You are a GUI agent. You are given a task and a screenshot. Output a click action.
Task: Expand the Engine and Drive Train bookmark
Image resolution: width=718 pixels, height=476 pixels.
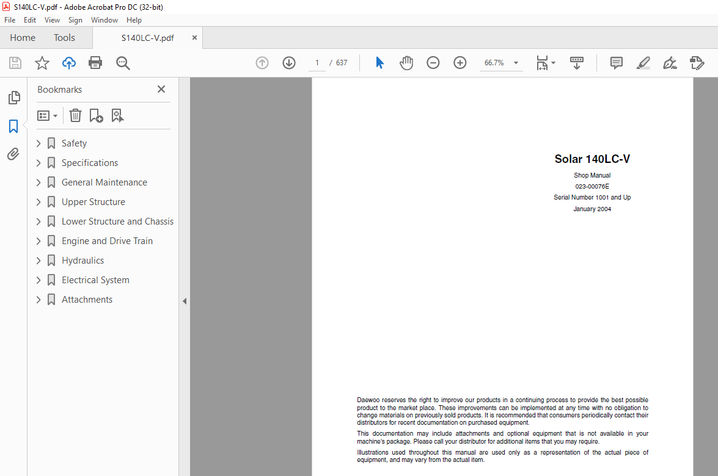pos(38,241)
